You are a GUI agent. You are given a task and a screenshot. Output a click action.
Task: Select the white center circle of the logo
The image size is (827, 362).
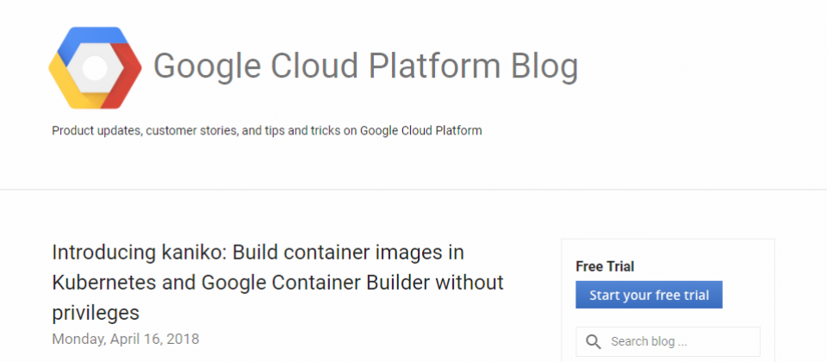(95, 68)
